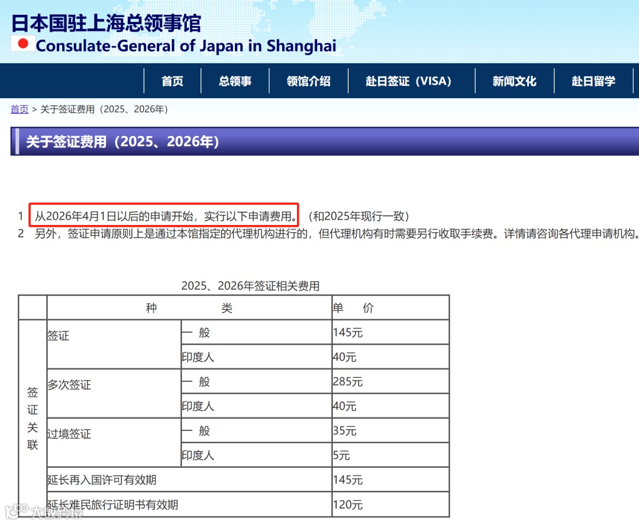Click 一般 in the 过境签证 row

tap(256, 430)
